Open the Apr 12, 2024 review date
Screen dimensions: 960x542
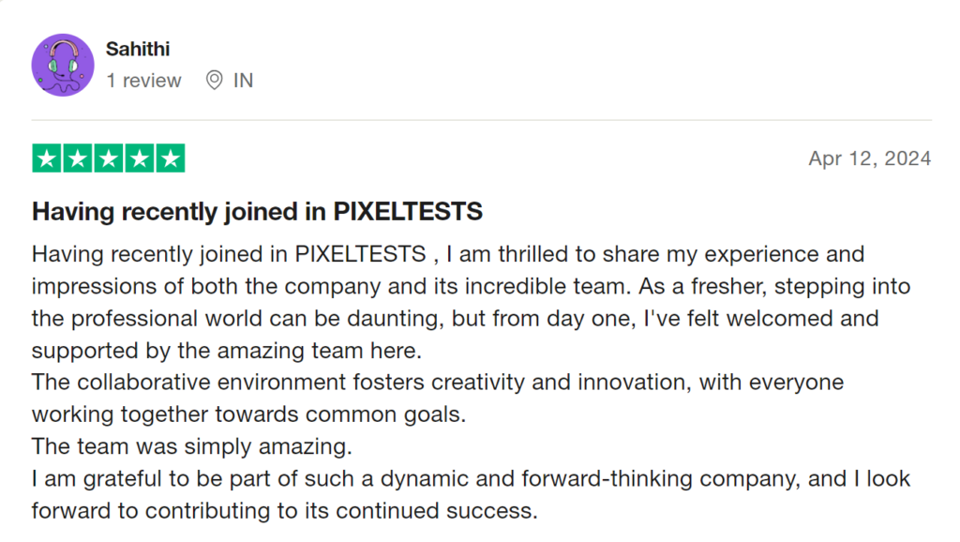869,158
